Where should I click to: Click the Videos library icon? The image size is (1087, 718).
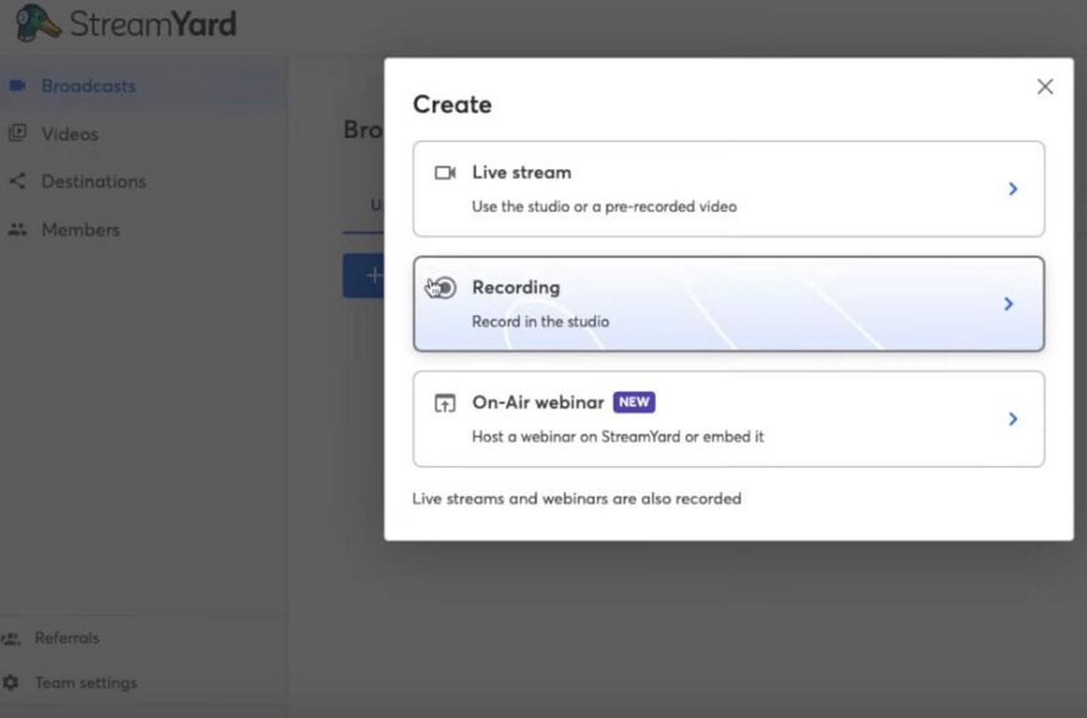coord(18,133)
